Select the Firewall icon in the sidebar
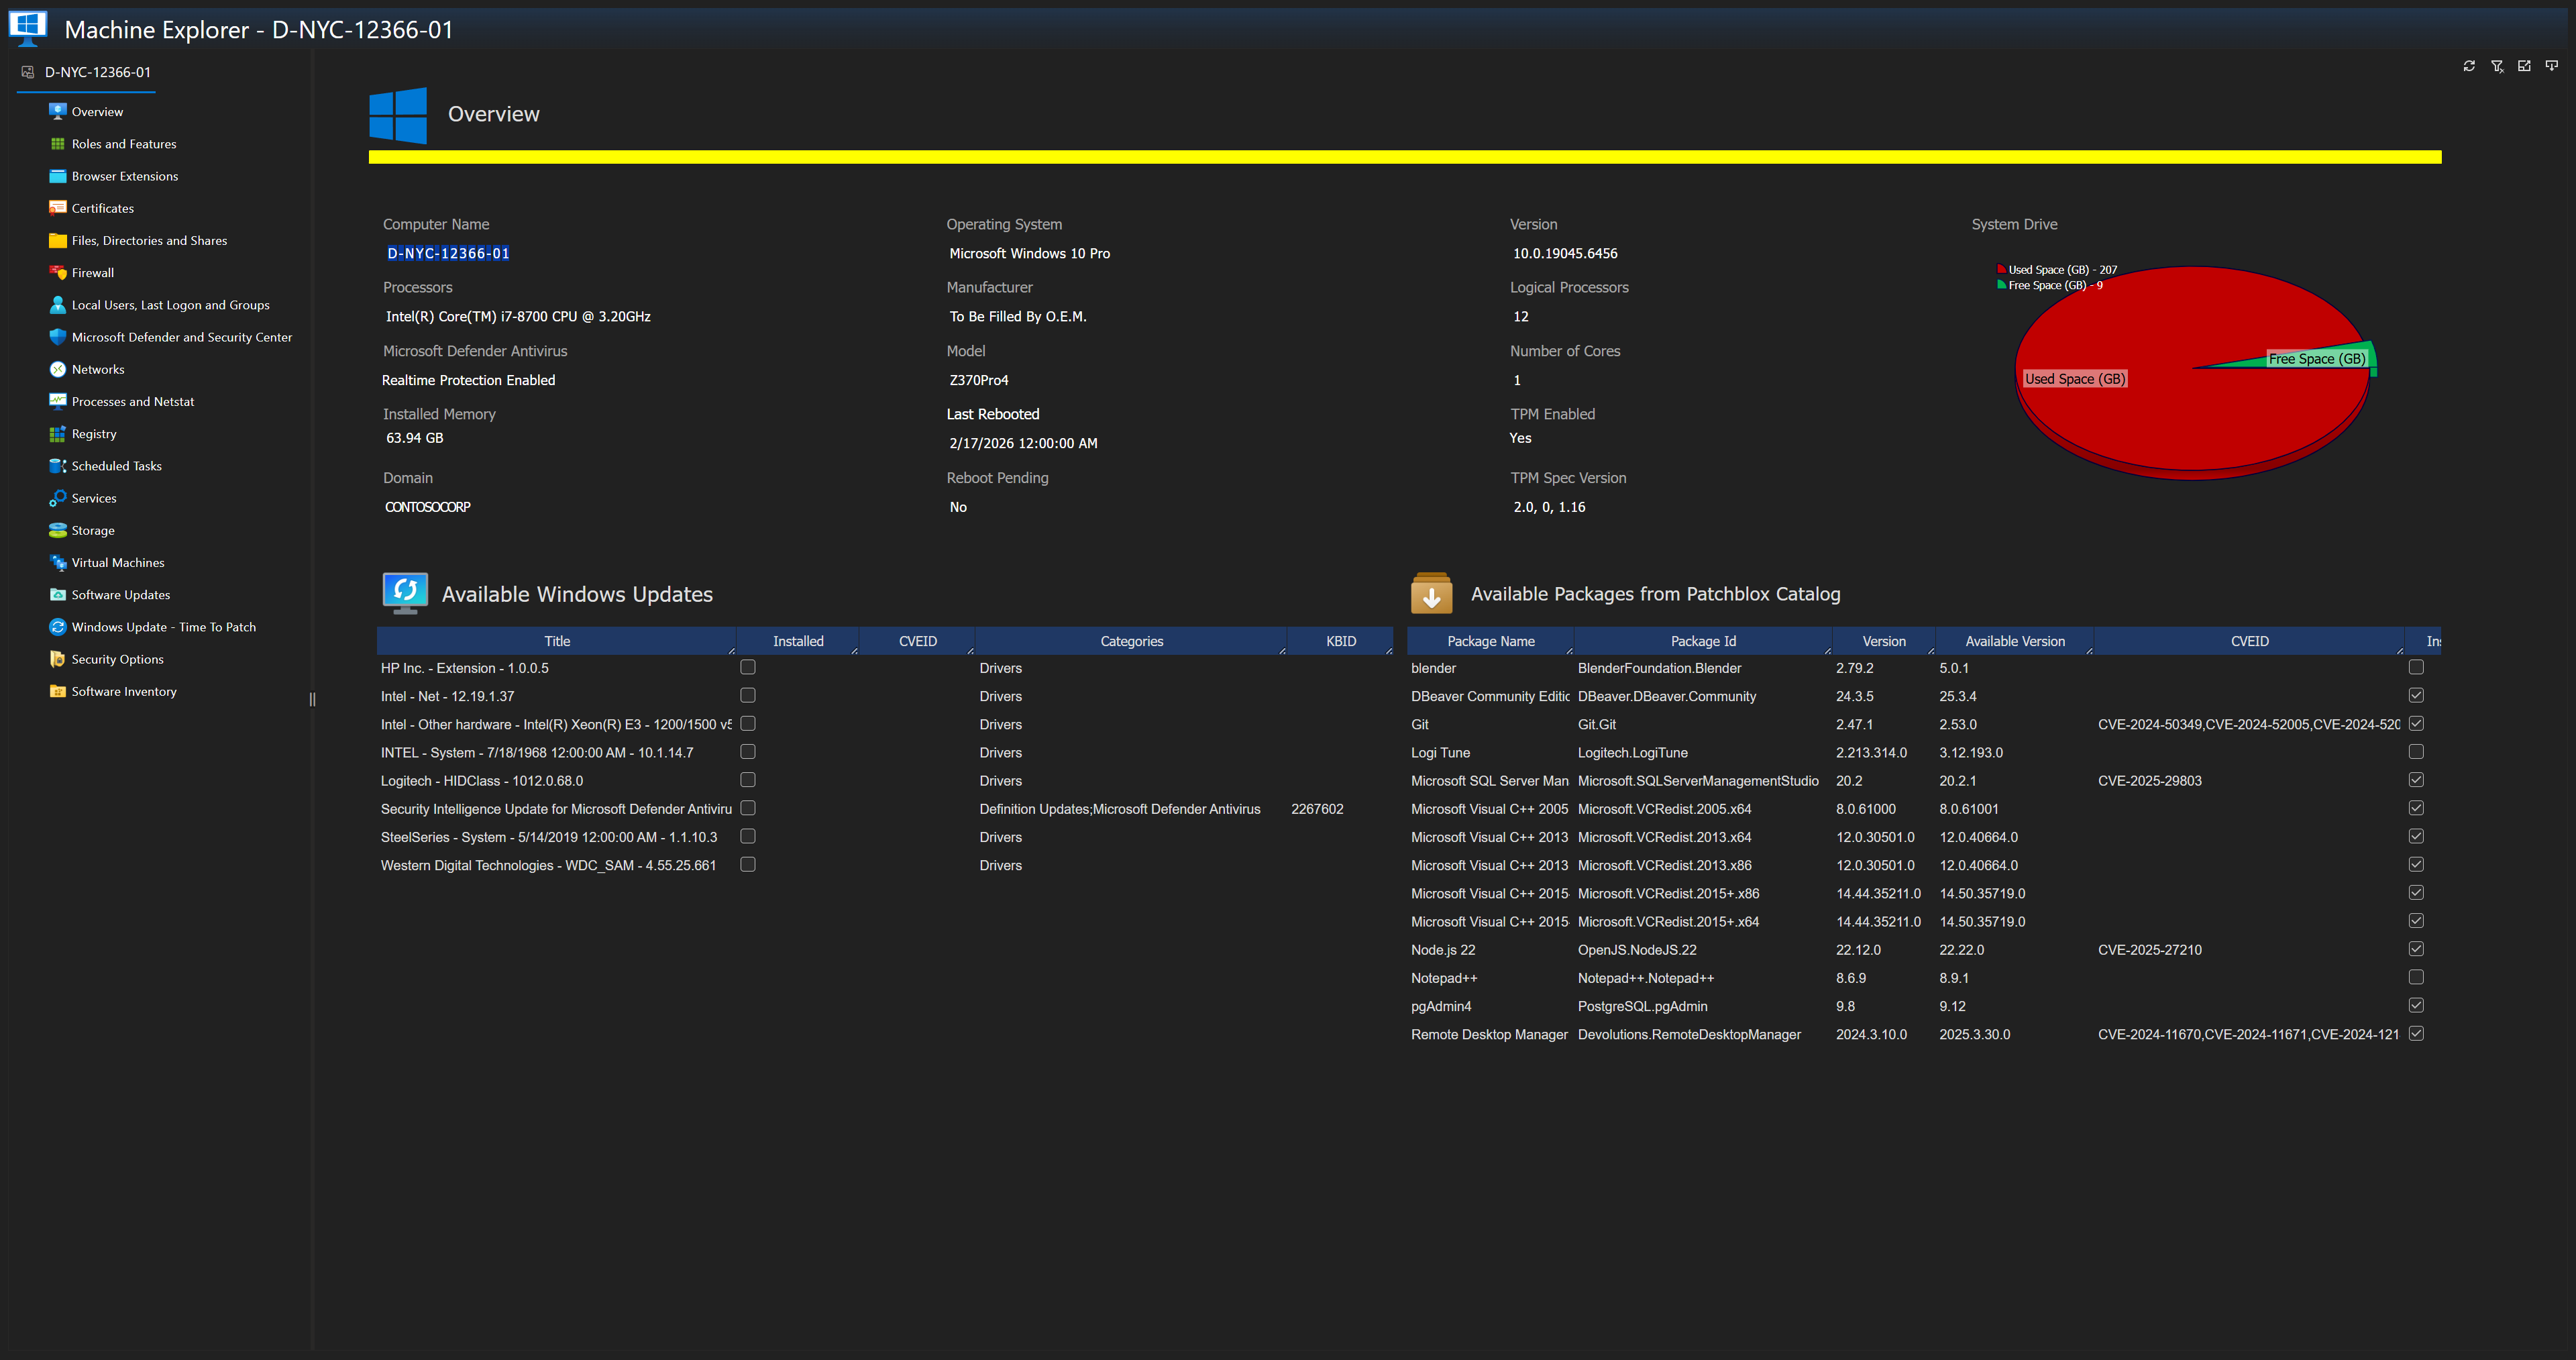Viewport: 2576px width, 1360px height. pos(58,272)
